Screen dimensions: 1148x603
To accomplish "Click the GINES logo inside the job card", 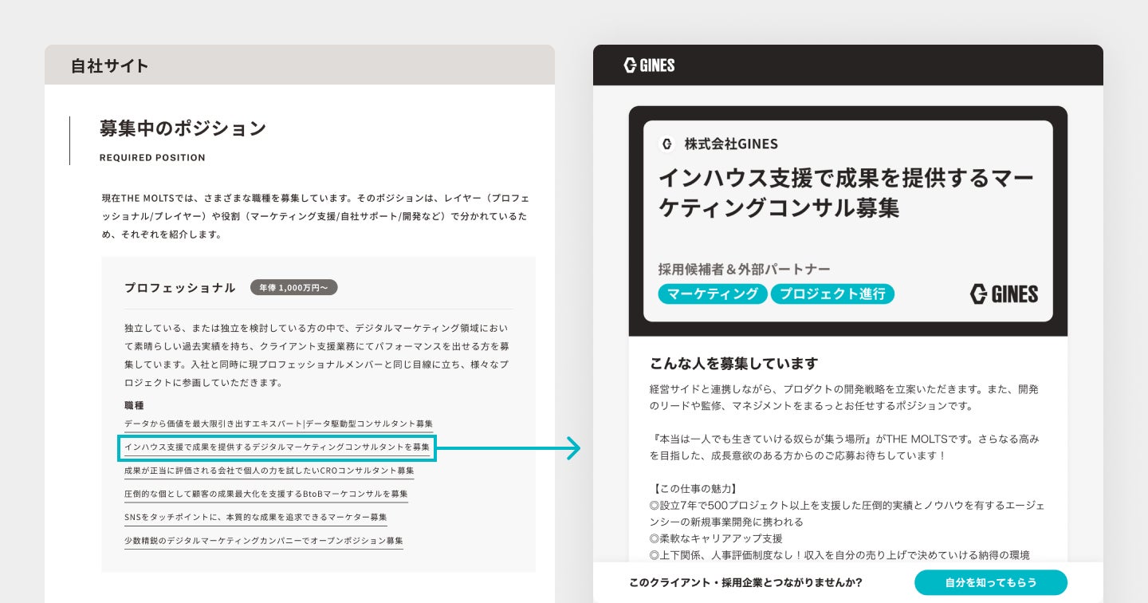I will pyautogui.click(x=1004, y=294).
